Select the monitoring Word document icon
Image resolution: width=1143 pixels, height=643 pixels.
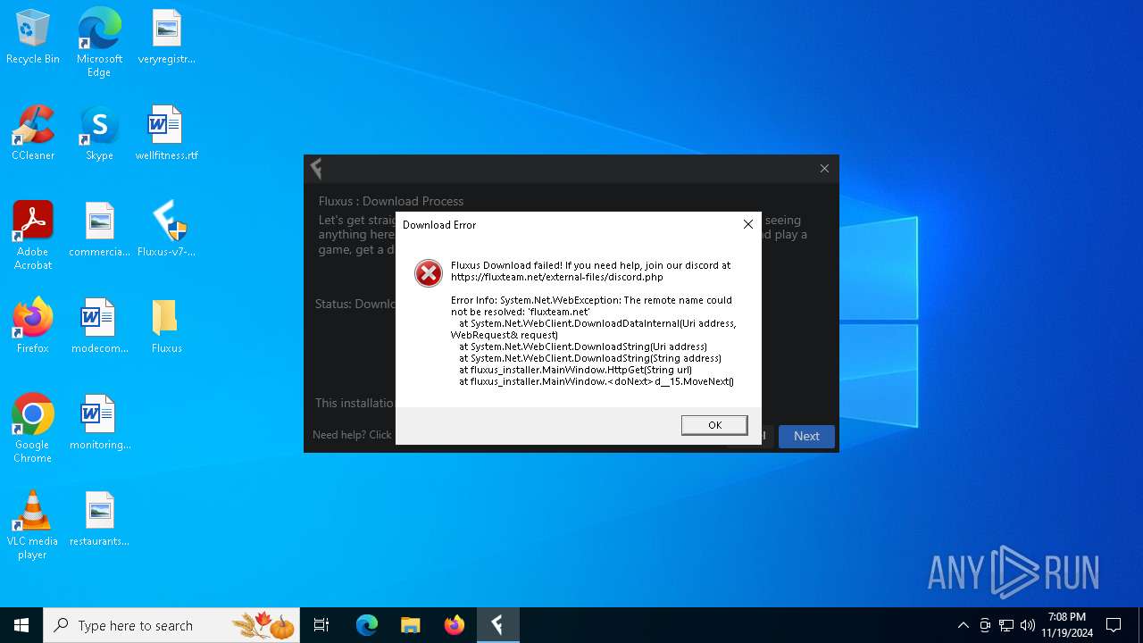pos(99,423)
